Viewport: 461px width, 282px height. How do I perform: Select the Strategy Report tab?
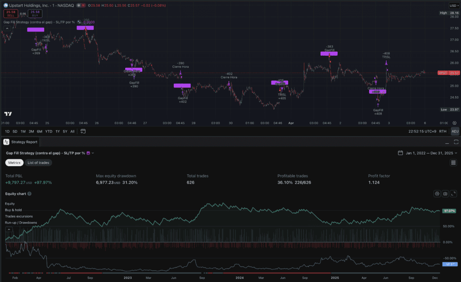point(21,142)
